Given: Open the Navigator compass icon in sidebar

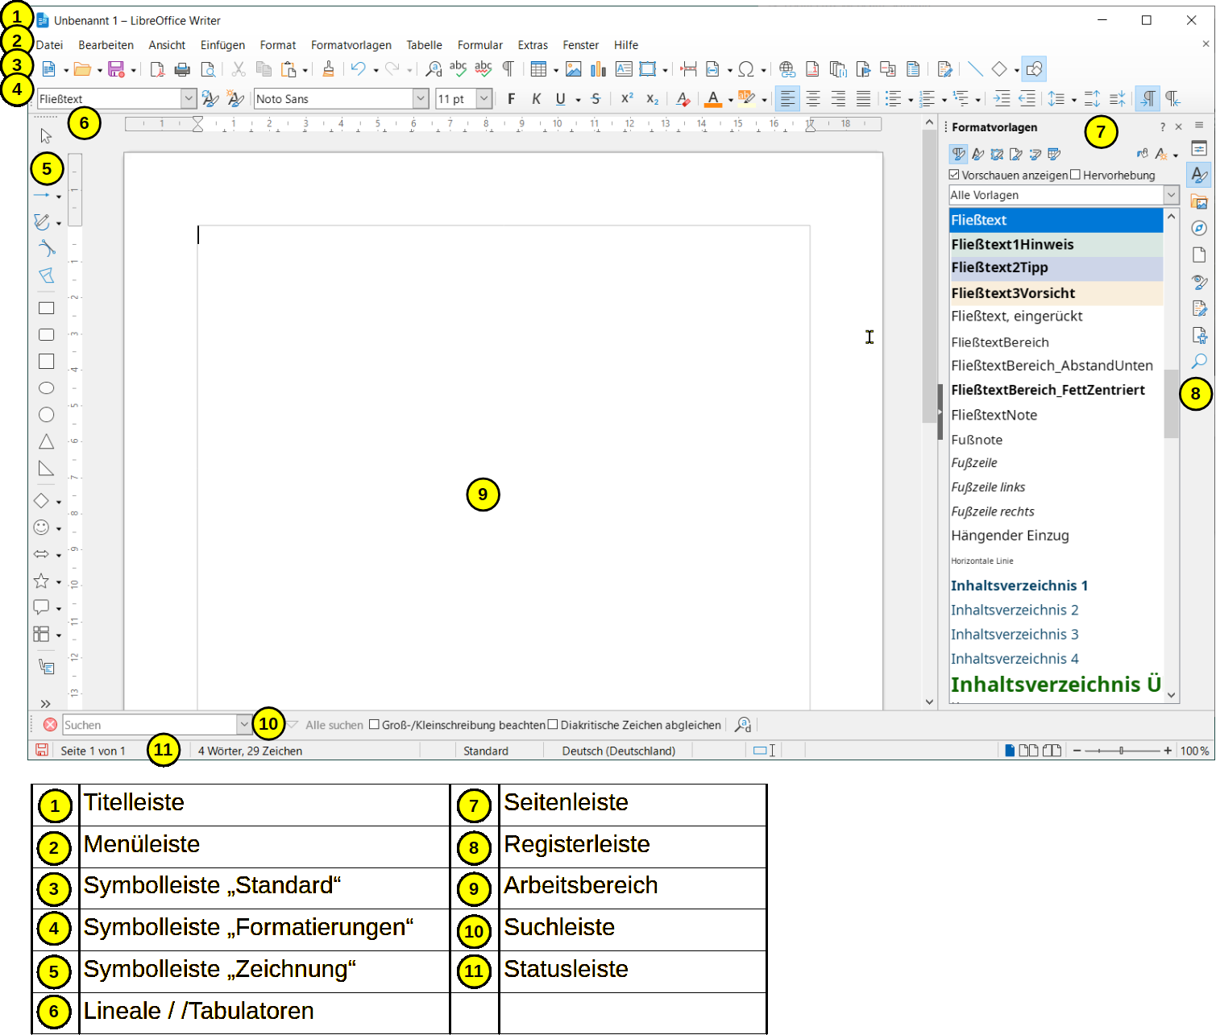Looking at the screenshot, I should tap(1199, 228).
